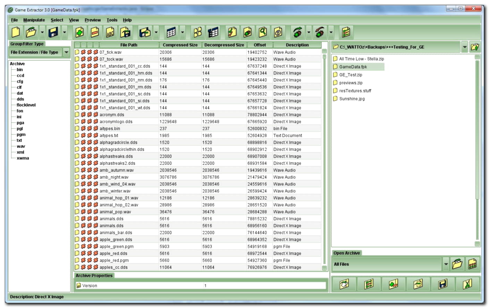The image size is (489, 308).
Task: Click the Replace File toolbar icon
Action: coord(125,32)
